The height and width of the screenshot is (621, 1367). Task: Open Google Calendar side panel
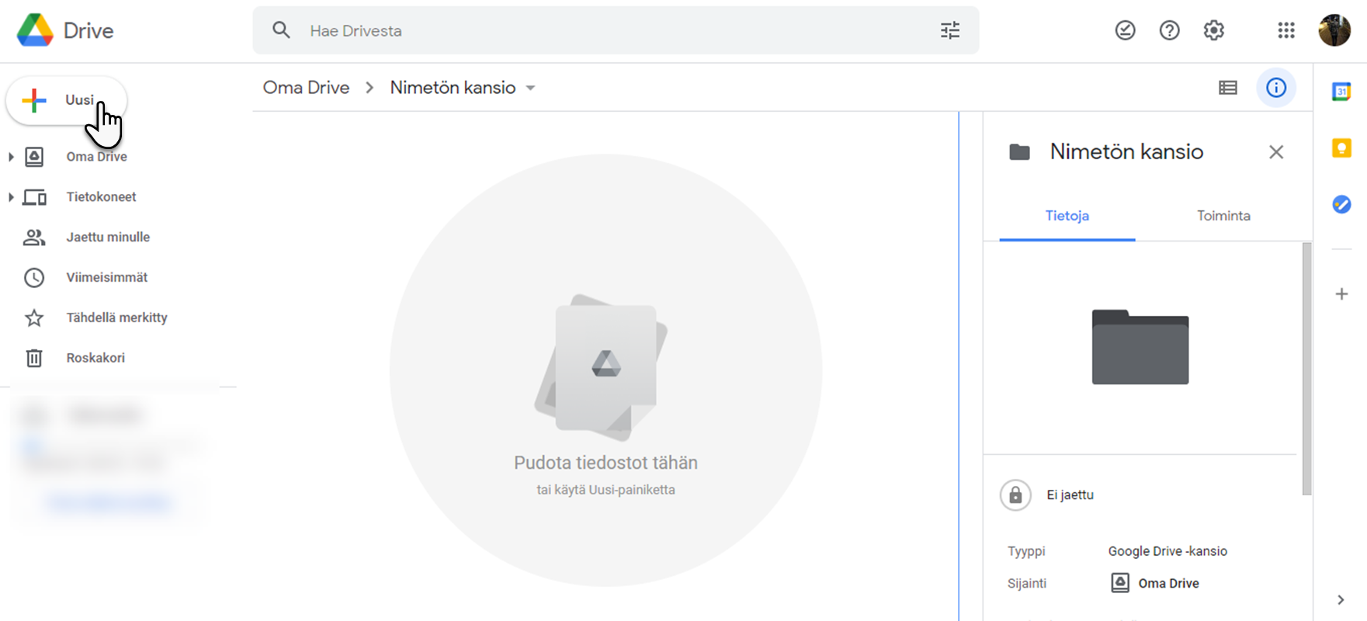[1341, 92]
